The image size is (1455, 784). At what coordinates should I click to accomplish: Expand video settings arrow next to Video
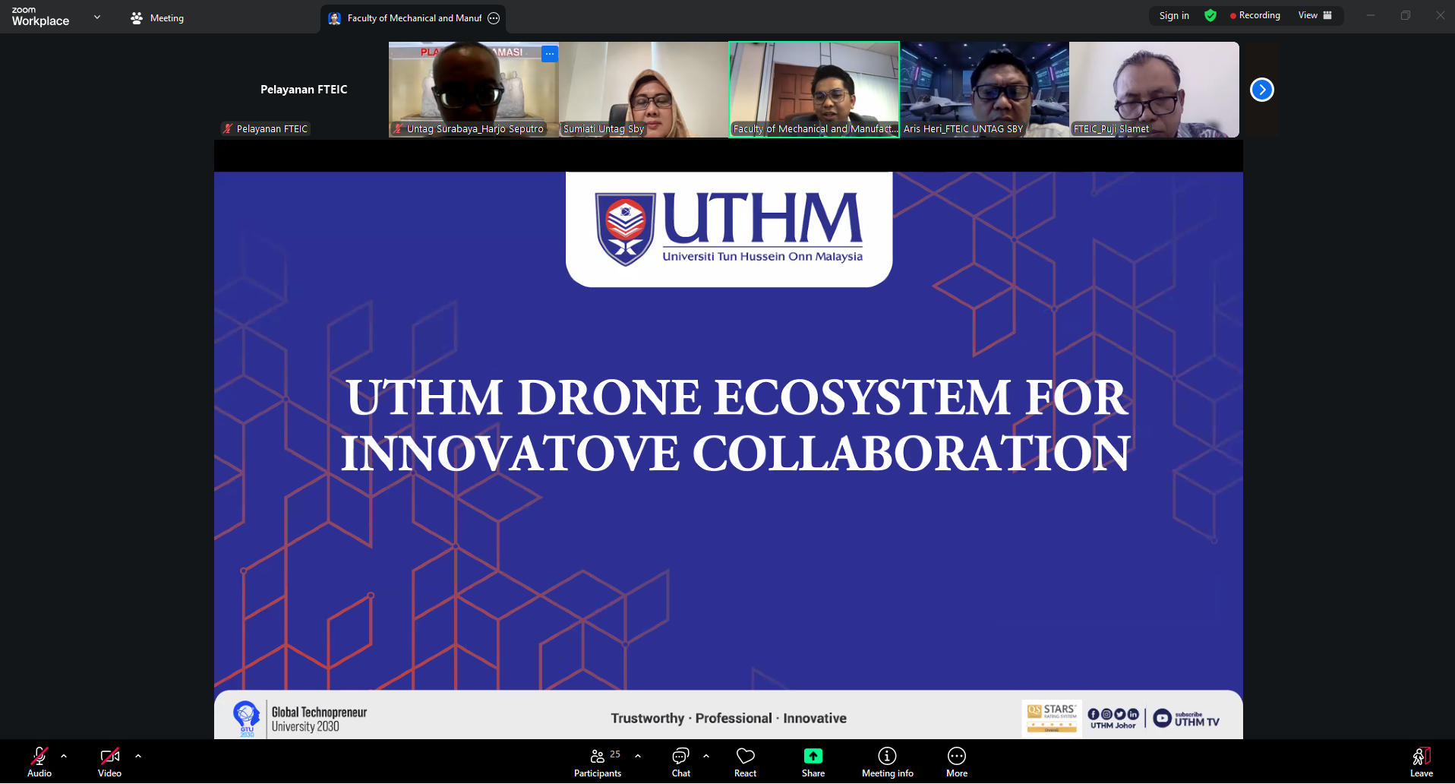[x=138, y=756]
